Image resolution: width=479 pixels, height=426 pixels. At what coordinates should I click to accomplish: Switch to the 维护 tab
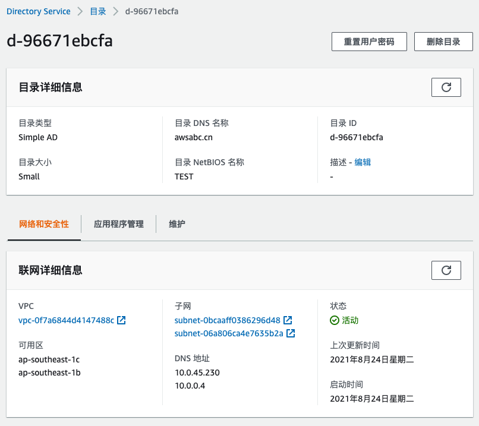[177, 224]
